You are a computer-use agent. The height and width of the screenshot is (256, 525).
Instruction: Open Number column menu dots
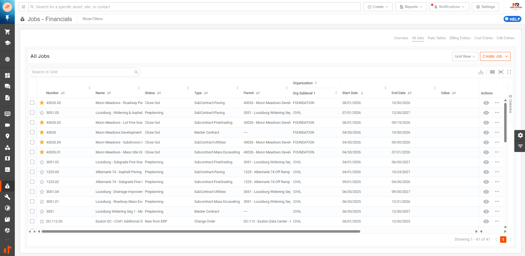pos(89,88)
